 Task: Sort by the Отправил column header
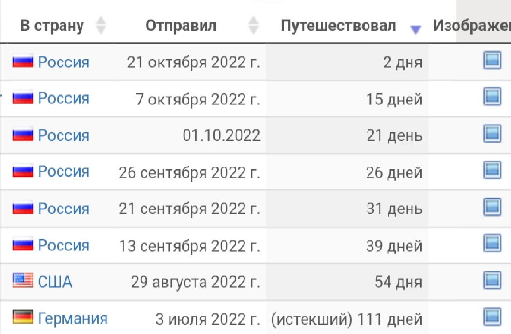click(181, 25)
